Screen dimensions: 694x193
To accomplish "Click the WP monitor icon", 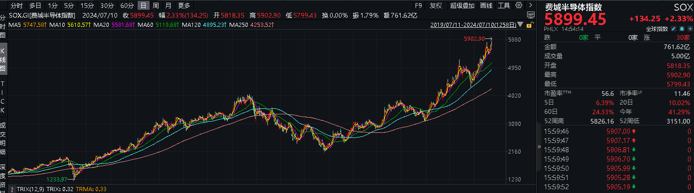I will coord(531,15).
